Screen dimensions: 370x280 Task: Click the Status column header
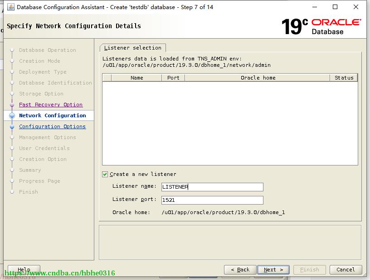click(x=344, y=78)
